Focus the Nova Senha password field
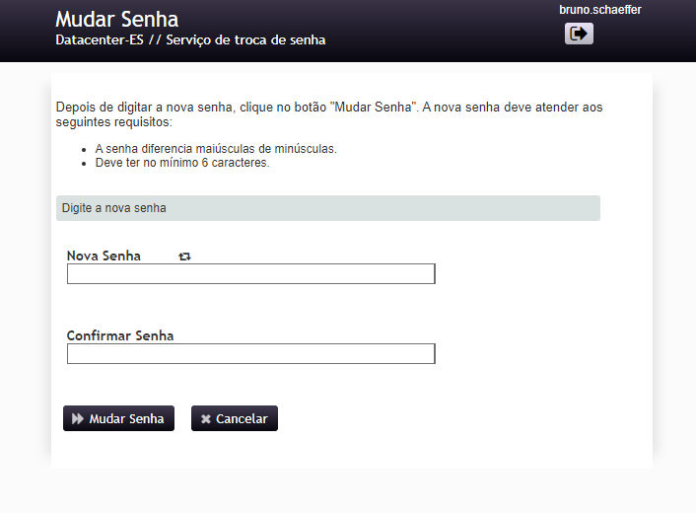Viewport: 696px width, 513px height. pos(250,274)
